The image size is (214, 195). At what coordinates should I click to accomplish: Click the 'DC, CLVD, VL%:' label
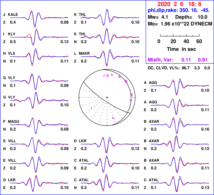[164, 68]
